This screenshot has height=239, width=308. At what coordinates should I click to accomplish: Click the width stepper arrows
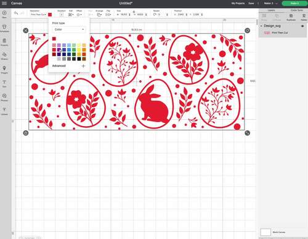click(129, 15)
